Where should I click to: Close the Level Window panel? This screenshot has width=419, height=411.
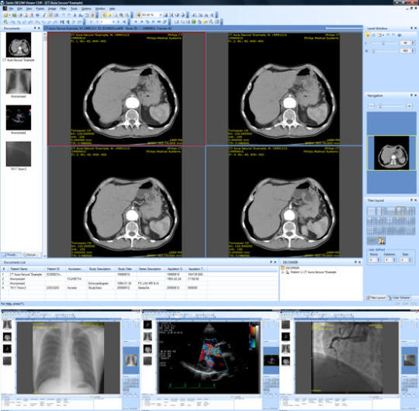pos(416,28)
